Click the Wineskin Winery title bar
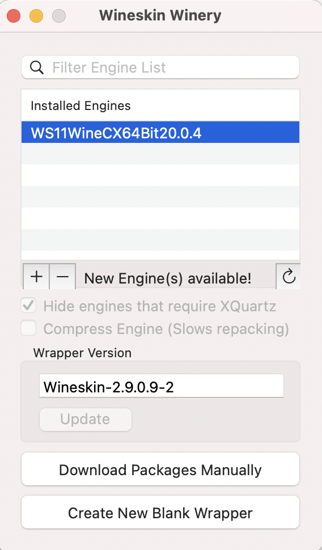 click(x=160, y=15)
